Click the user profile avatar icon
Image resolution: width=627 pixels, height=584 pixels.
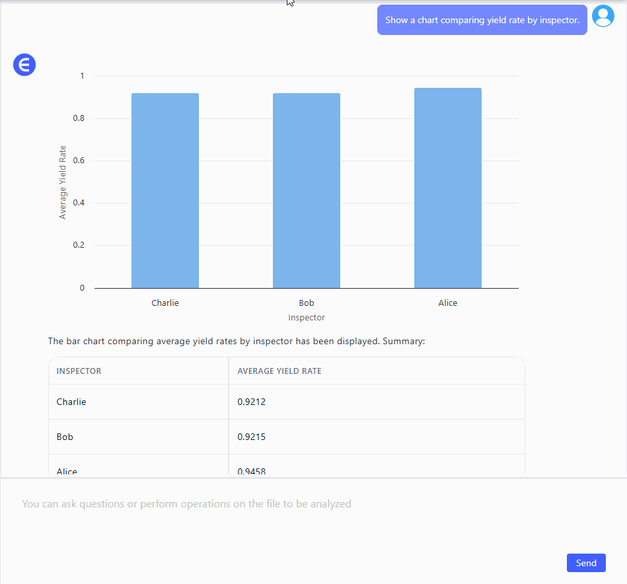tap(603, 16)
